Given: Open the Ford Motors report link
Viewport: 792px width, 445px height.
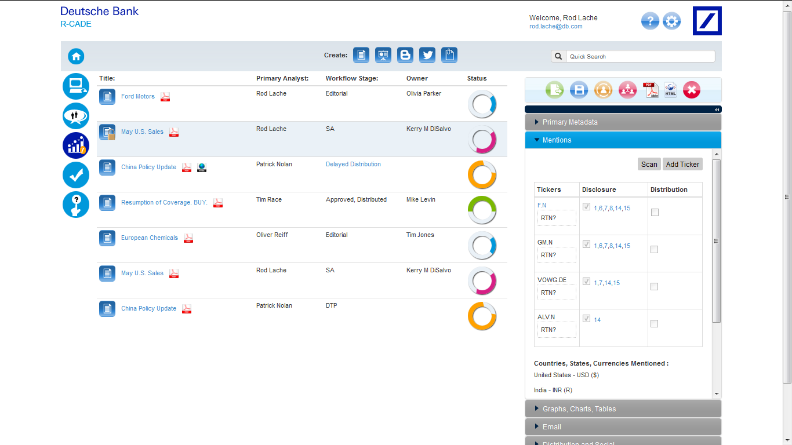Looking at the screenshot, I should (138, 97).
